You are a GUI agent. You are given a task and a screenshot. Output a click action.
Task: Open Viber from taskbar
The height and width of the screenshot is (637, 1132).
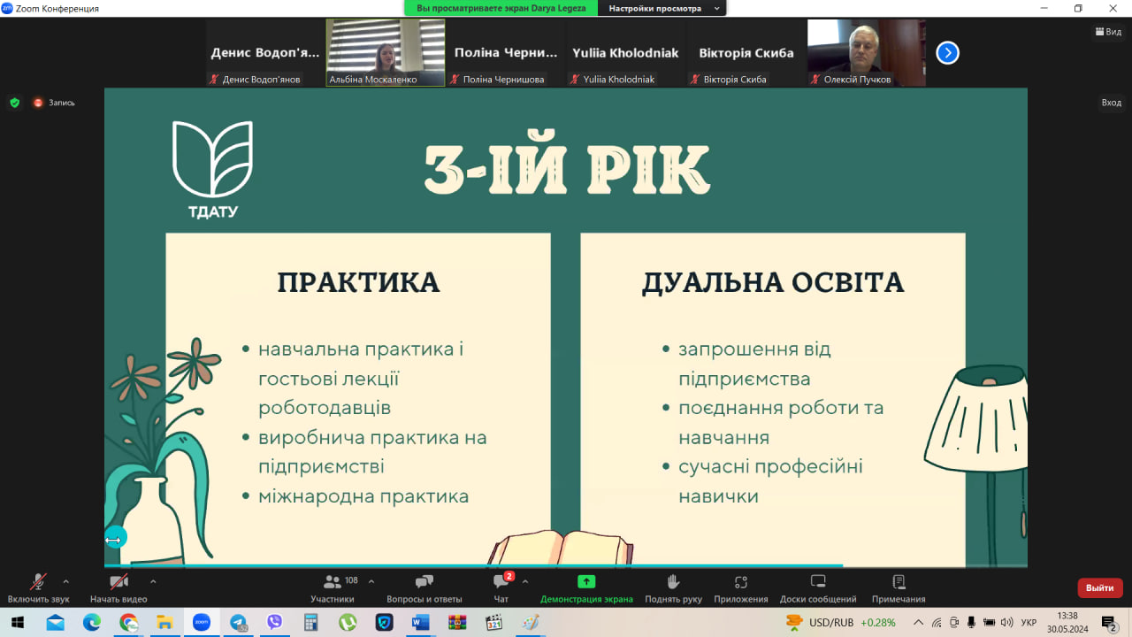[274, 623]
